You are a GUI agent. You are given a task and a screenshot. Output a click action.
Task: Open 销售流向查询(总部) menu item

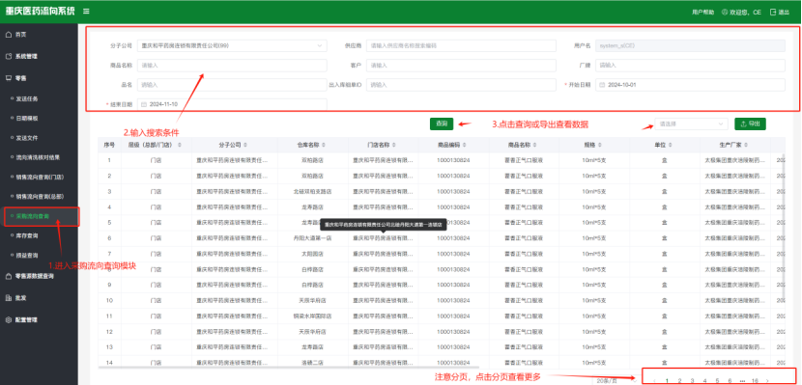[x=40, y=196]
